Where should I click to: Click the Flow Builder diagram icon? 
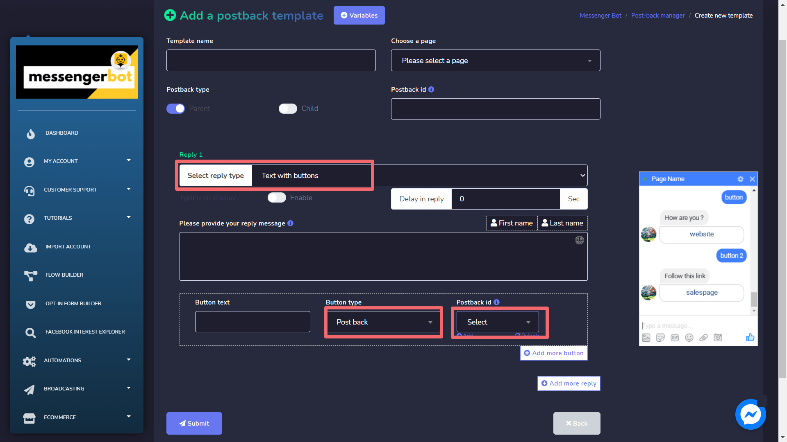click(31, 276)
